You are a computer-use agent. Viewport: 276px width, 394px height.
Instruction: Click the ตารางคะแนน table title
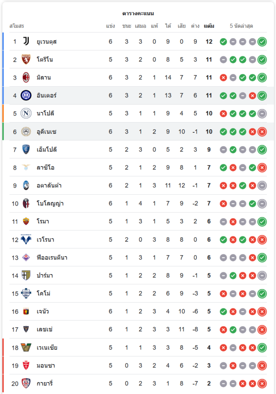(x=138, y=13)
